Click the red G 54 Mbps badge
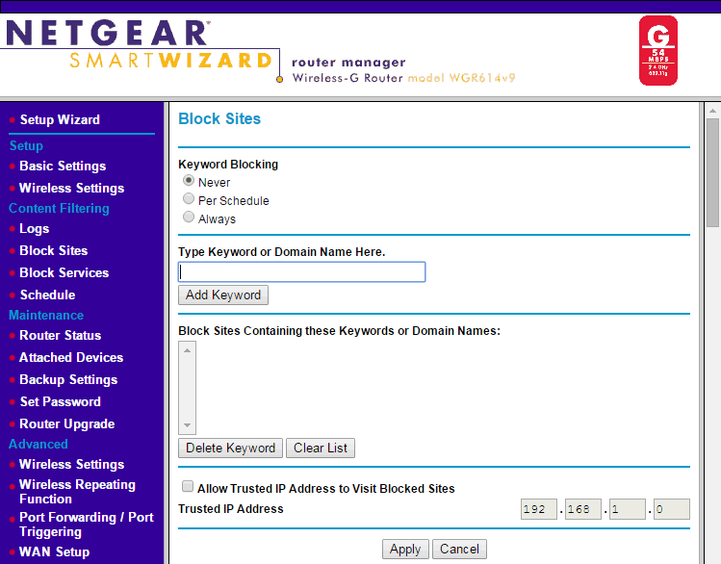Viewport: 721px width, 564px height. click(x=658, y=50)
